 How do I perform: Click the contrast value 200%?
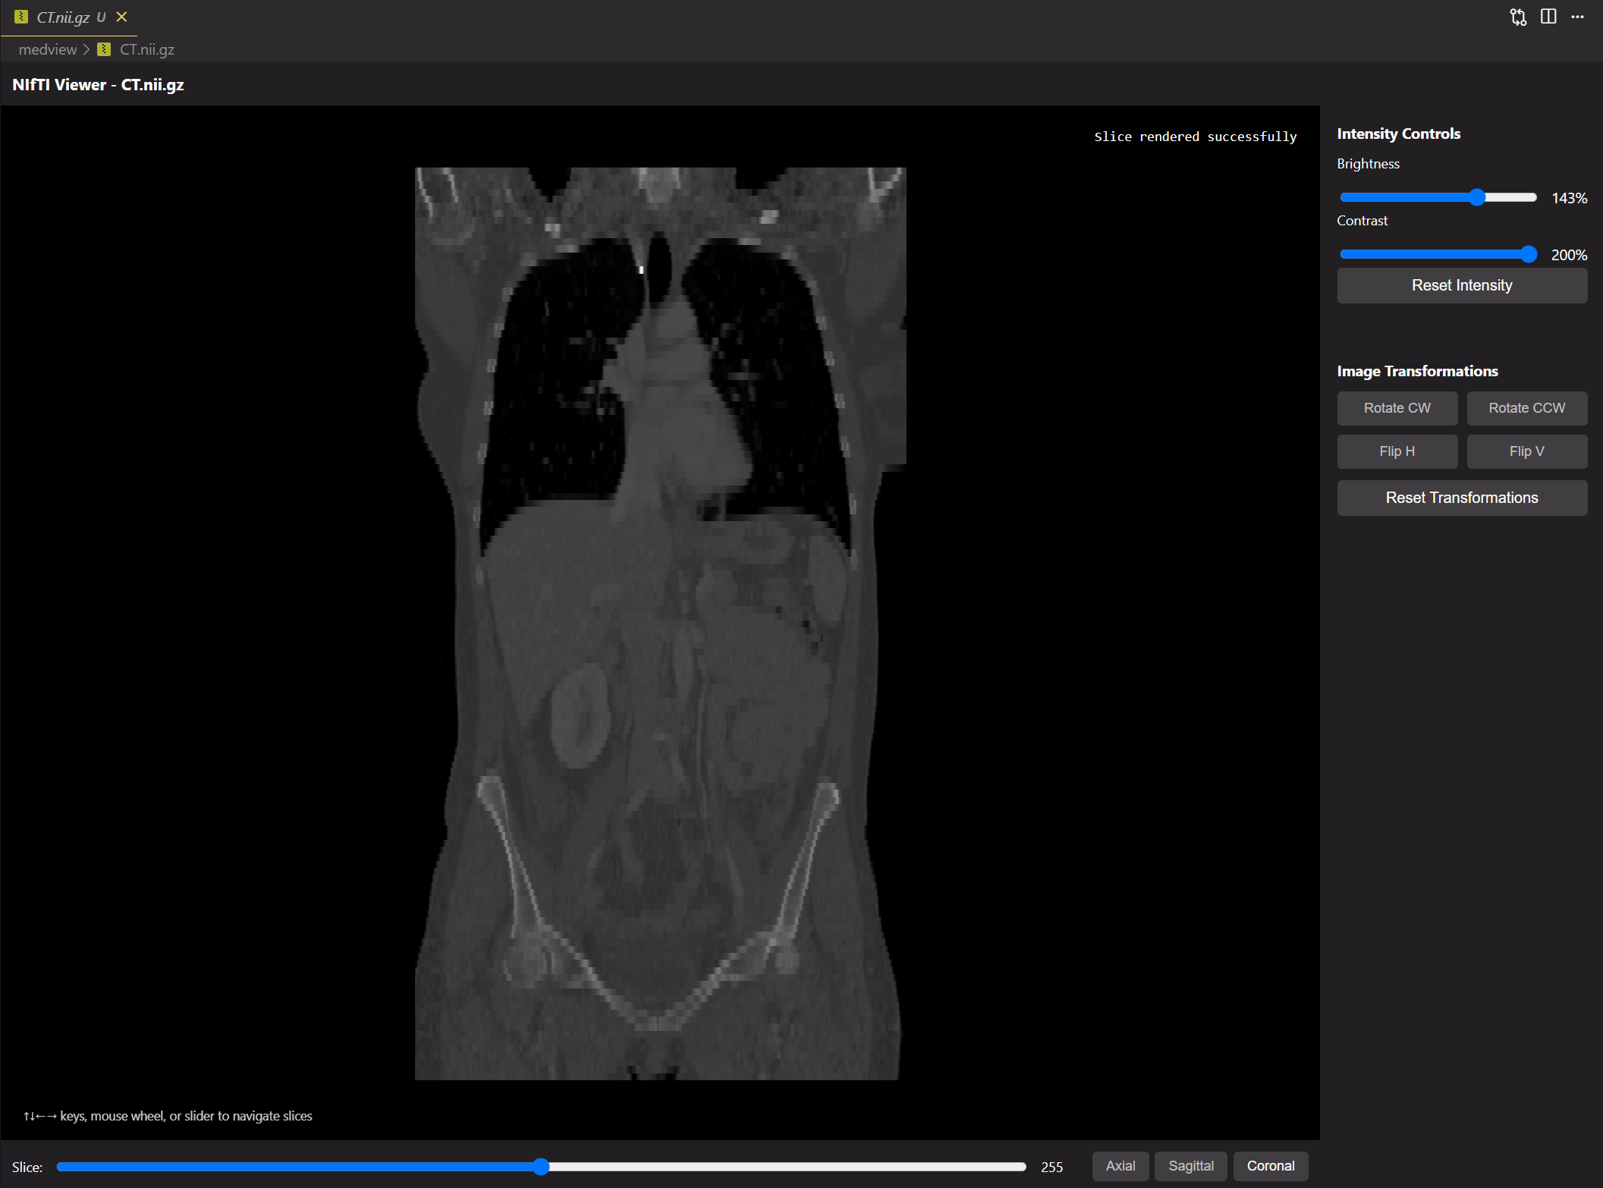1569,255
